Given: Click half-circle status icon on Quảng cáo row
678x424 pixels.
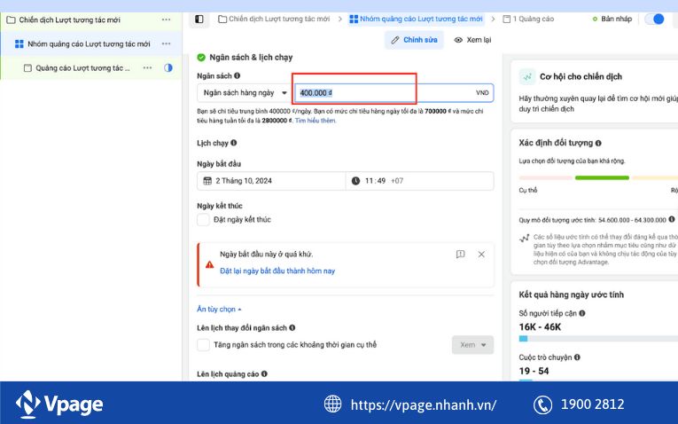Looking at the screenshot, I should [x=168, y=68].
